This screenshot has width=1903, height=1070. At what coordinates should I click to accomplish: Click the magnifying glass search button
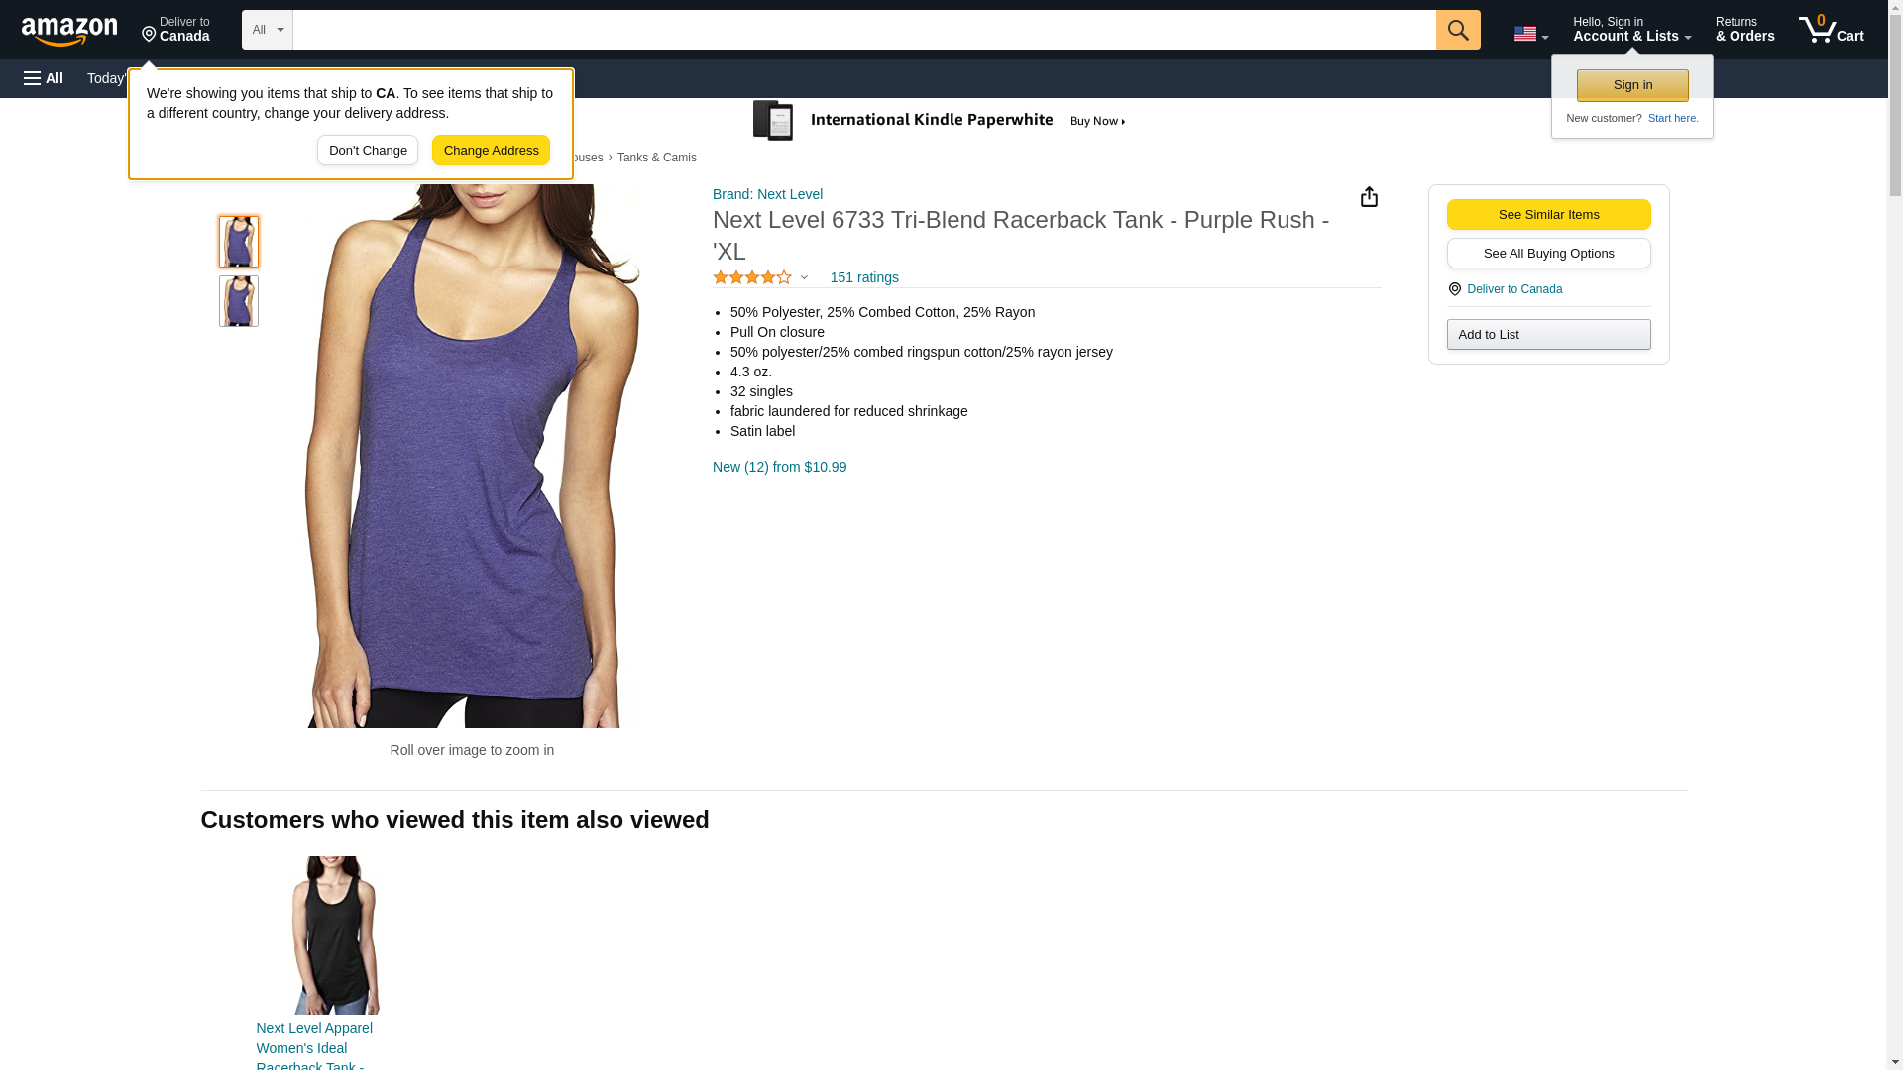tap(1457, 30)
